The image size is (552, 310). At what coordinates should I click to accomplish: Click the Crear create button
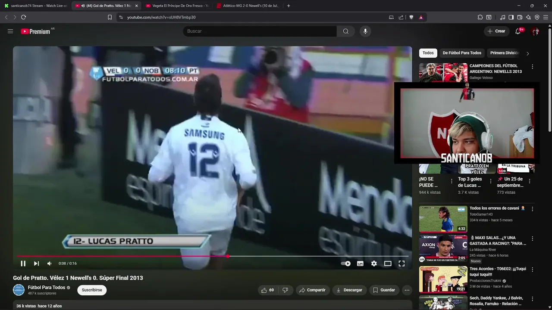tap(496, 31)
